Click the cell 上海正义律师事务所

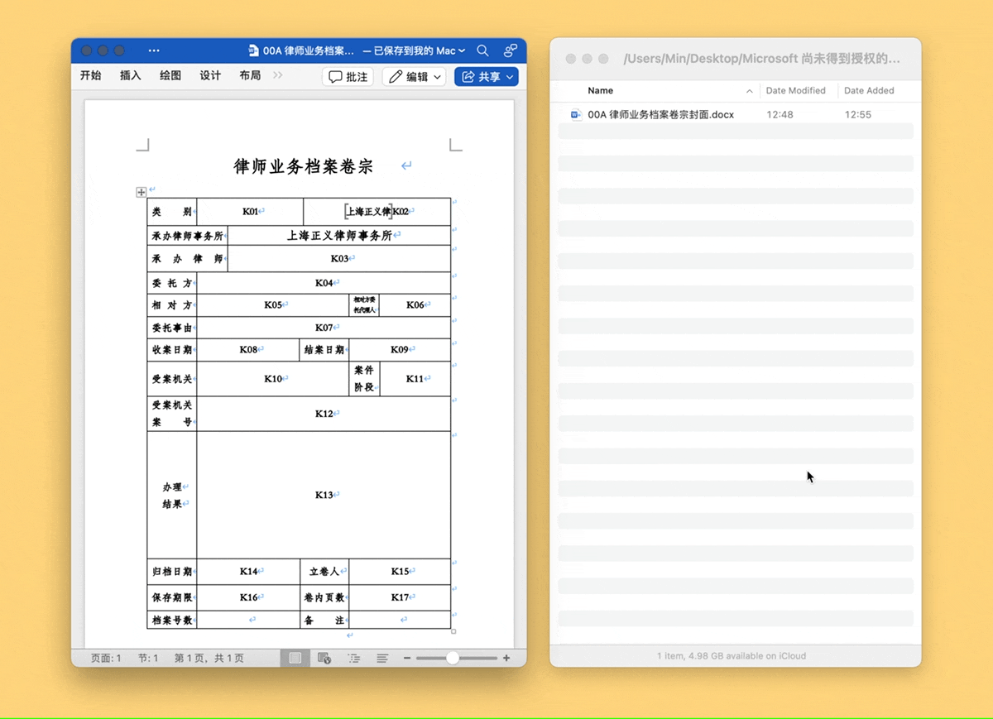pyautogui.click(x=339, y=236)
